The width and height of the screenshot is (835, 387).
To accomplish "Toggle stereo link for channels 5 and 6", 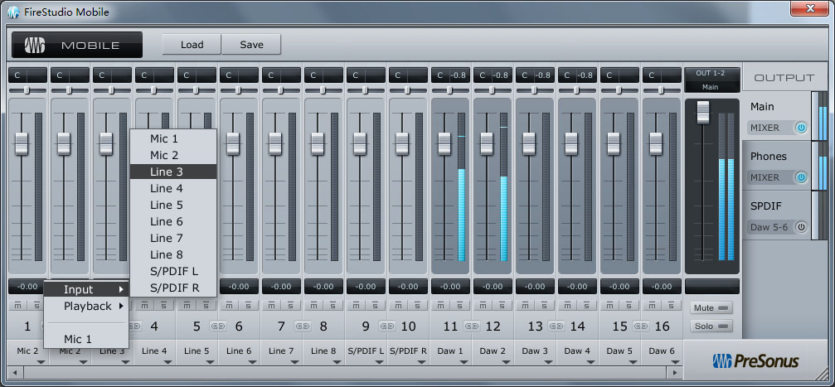I will (x=217, y=326).
